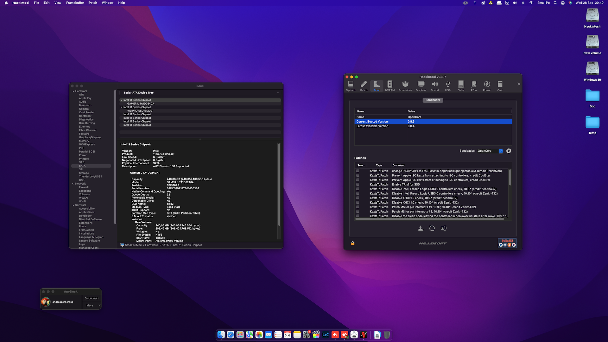Click the refresh icon below patches

tap(432, 228)
